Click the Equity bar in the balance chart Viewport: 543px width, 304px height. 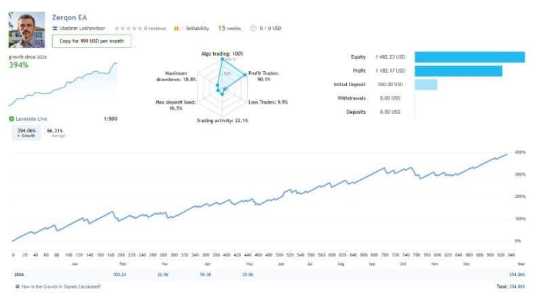(x=470, y=57)
